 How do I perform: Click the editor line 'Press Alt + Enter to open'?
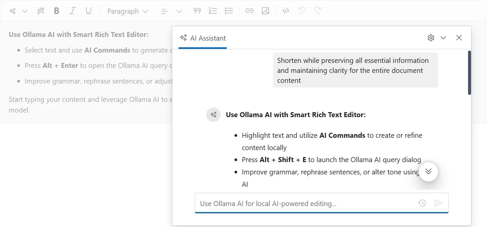point(98,66)
